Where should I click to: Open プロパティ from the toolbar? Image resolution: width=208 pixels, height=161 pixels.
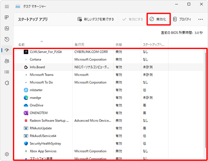182,19
